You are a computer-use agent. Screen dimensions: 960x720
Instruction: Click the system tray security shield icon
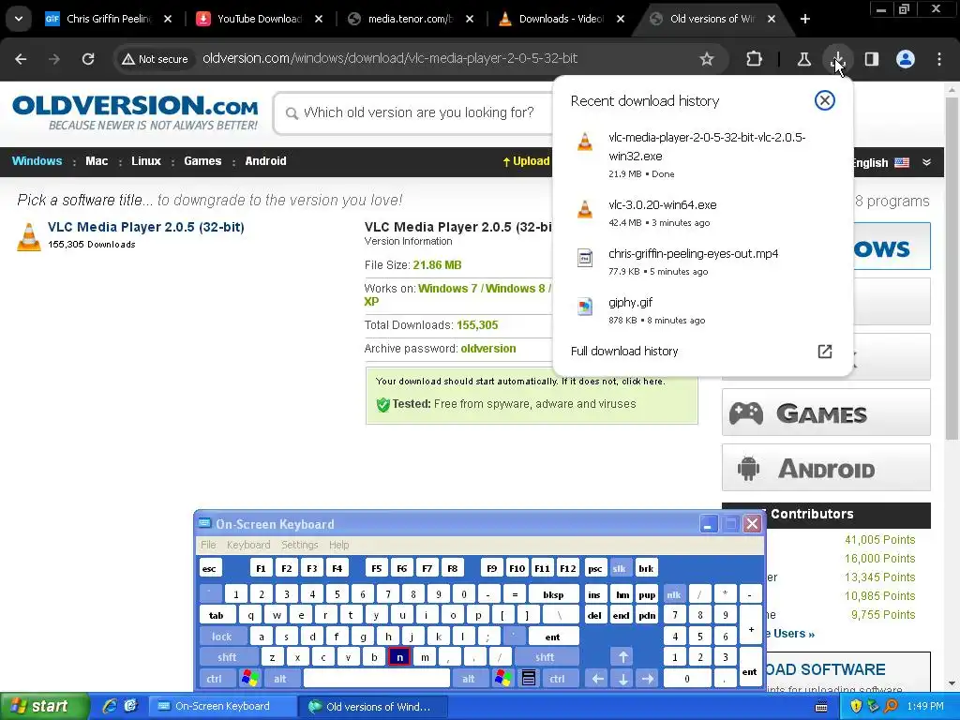(856, 707)
